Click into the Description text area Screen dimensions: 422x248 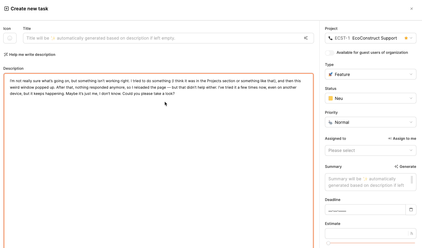point(158,161)
